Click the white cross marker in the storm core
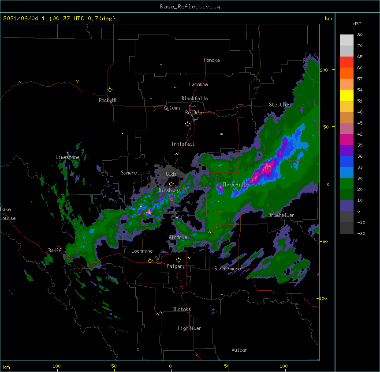Viewport: 380px width, 372px height. [270, 166]
